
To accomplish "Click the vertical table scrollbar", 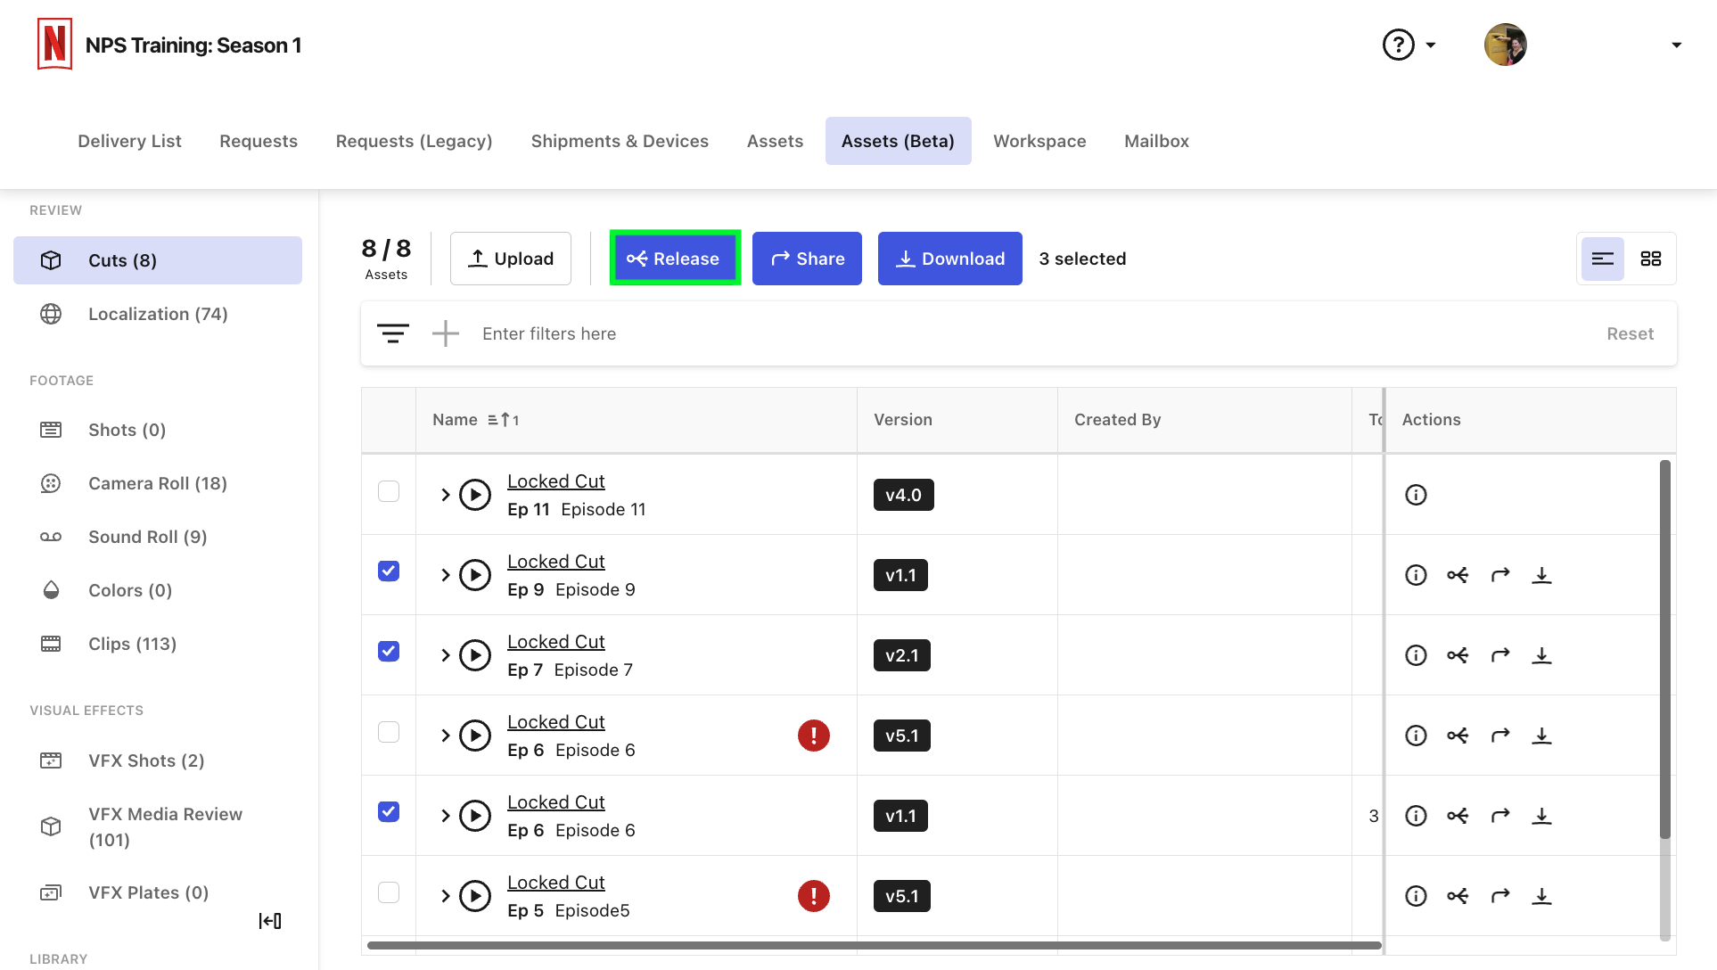I will pyautogui.click(x=1664, y=649).
